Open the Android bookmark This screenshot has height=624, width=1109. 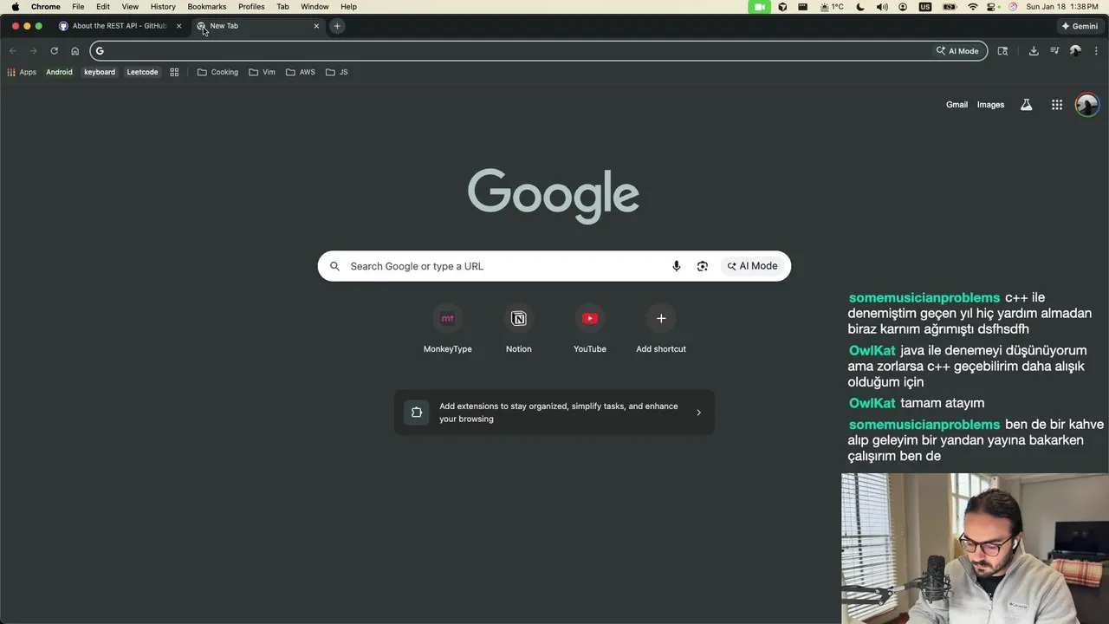coord(59,72)
